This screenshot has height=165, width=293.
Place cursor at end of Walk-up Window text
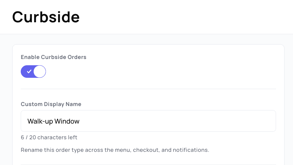click(80, 121)
